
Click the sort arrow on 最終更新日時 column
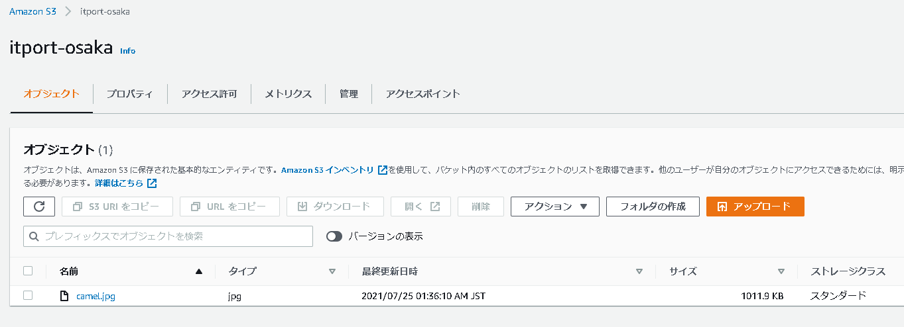tap(639, 271)
